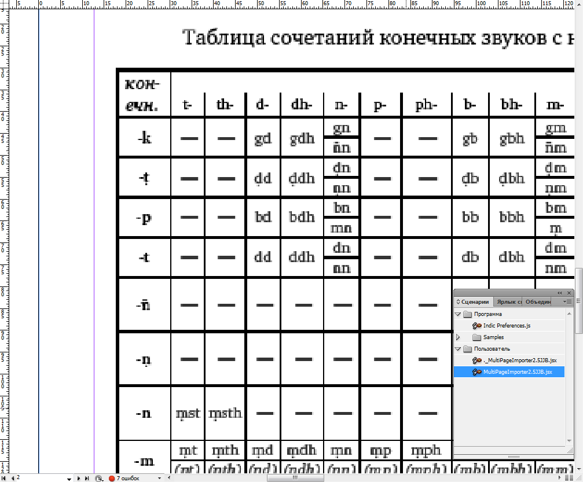Switch to the Ярлык сценария tab
This screenshot has width=583, height=482.
pyautogui.click(x=509, y=302)
